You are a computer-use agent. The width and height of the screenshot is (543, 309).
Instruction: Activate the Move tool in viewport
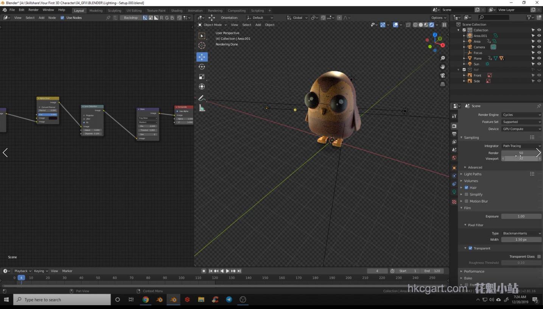[202, 57]
